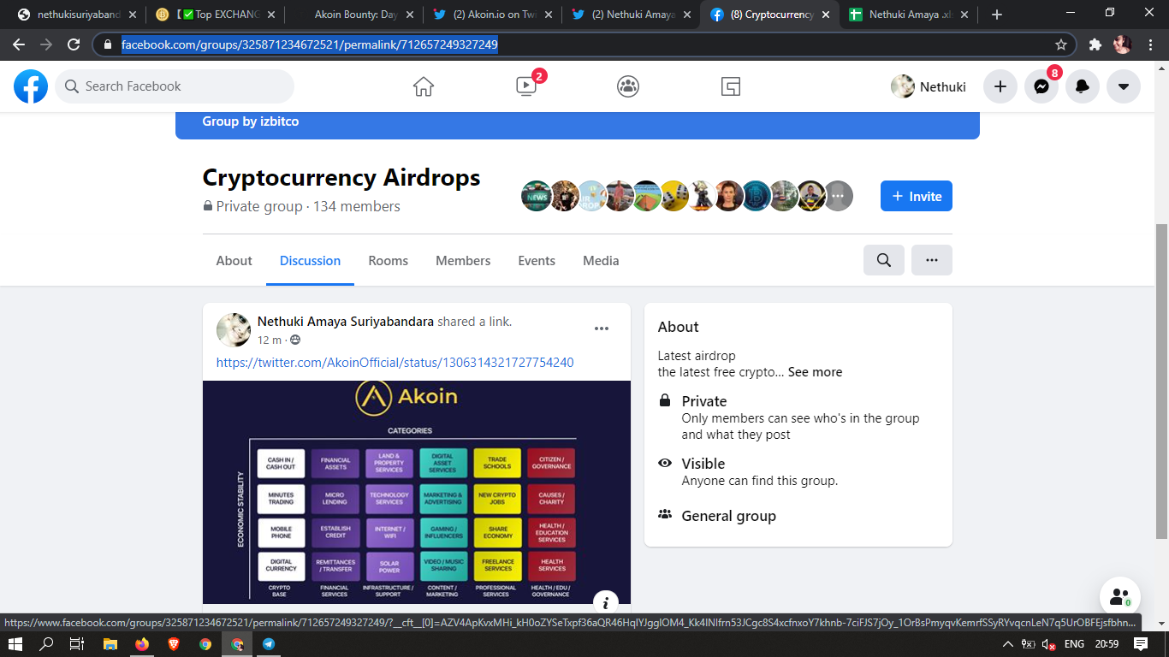This screenshot has height=657, width=1169.
Task: Open the Gaming icon in top navigation
Action: 730,86
